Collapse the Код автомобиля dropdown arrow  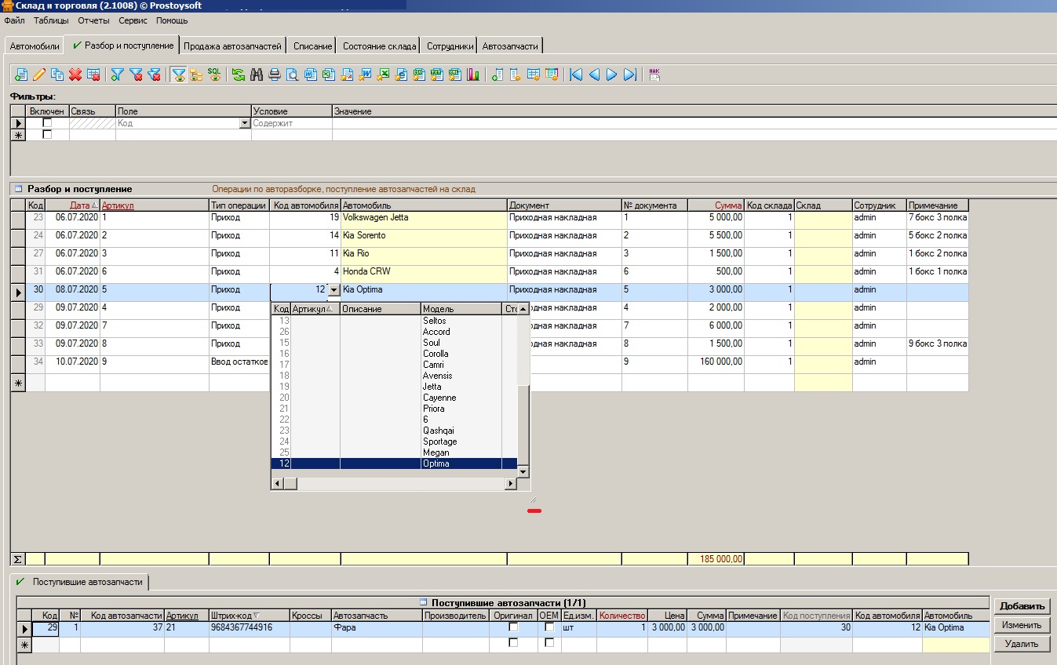[x=334, y=290]
